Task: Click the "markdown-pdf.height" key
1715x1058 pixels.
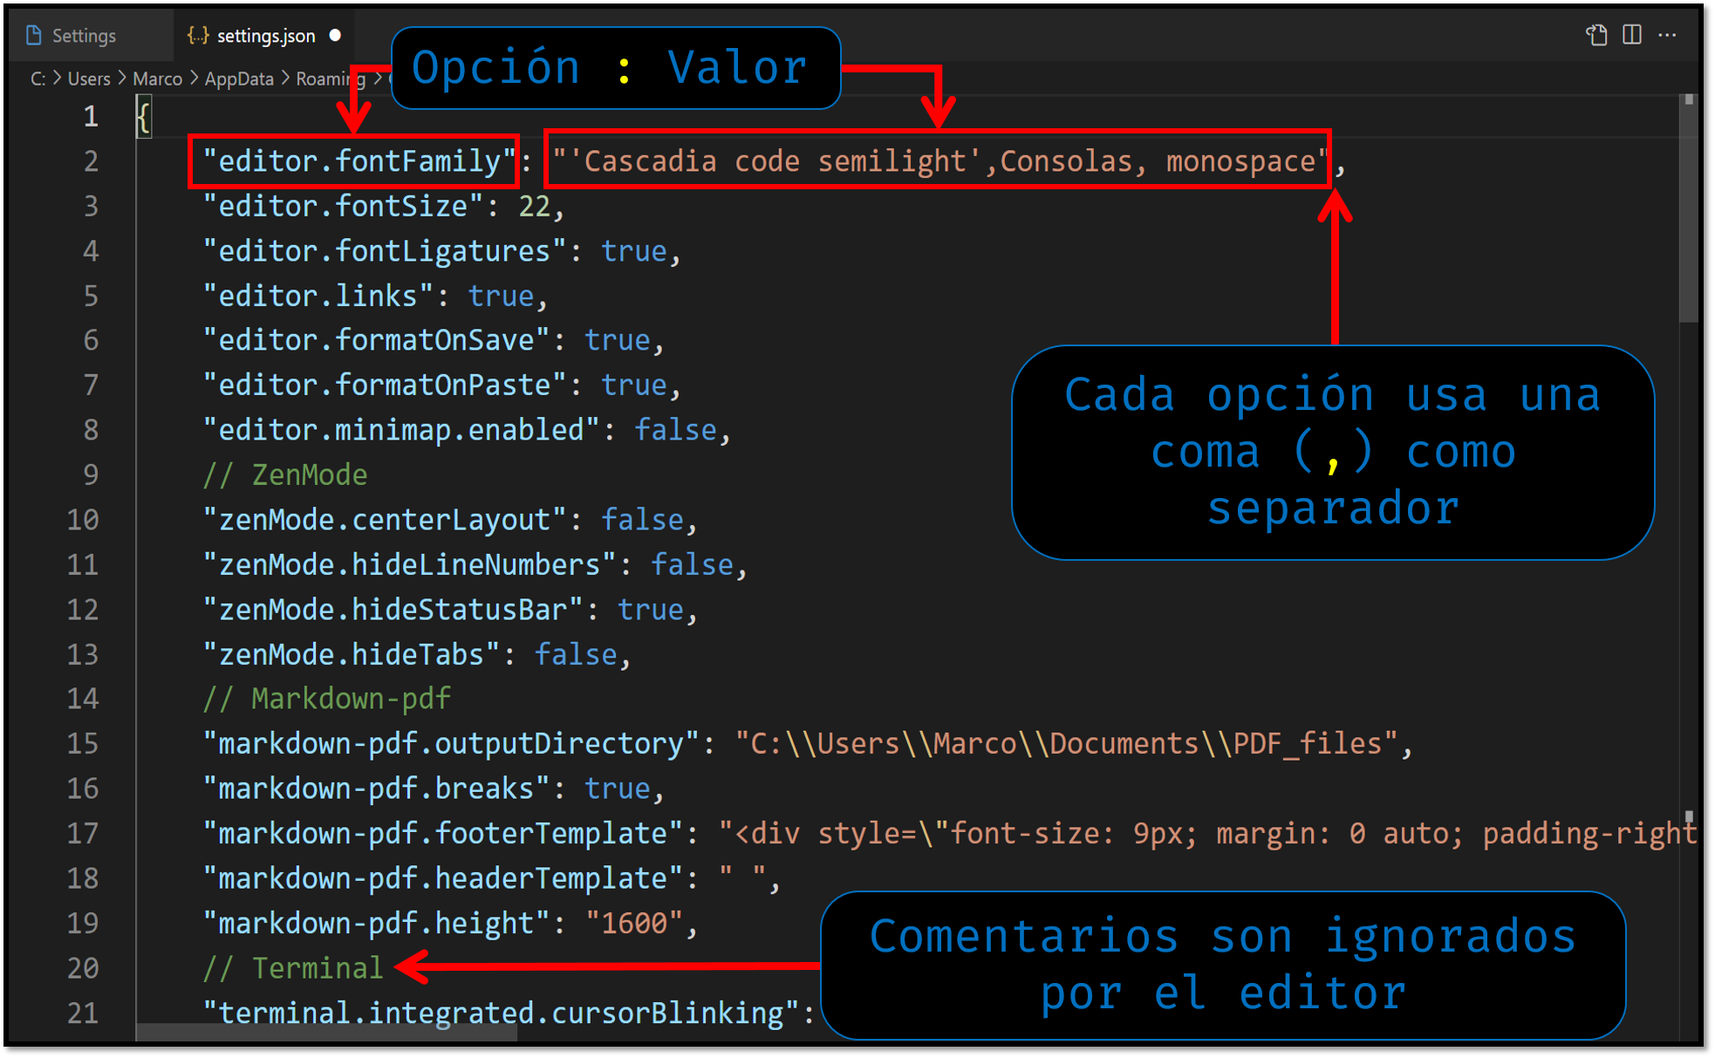Action: point(376,924)
